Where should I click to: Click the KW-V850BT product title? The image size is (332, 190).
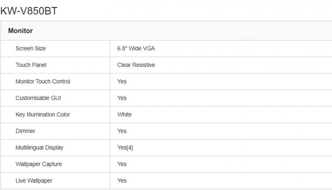pyautogui.click(x=29, y=11)
